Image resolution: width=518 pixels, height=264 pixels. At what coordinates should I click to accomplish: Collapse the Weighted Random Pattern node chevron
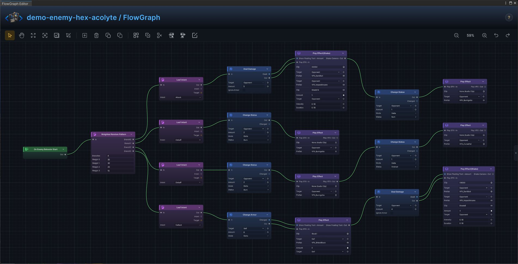(x=131, y=134)
